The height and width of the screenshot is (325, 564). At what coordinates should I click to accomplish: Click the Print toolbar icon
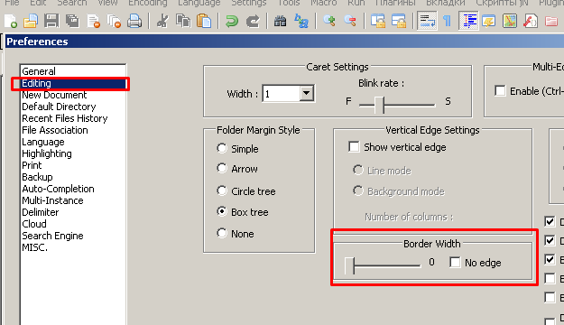(x=134, y=21)
